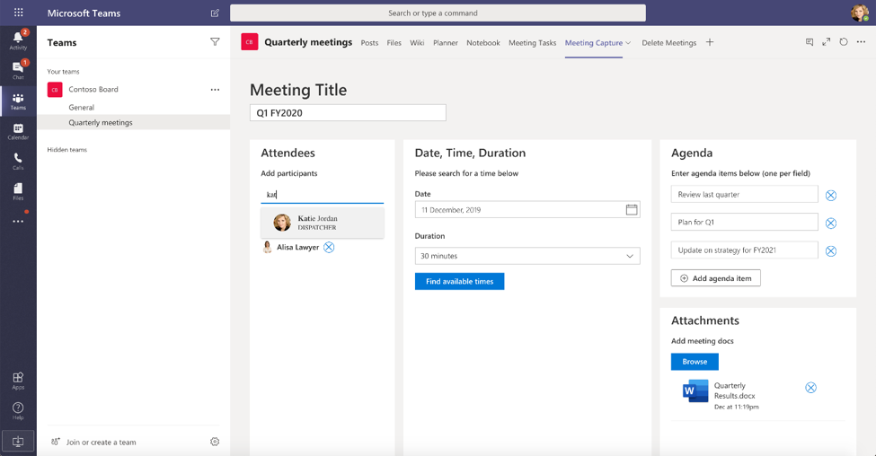The height and width of the screenshot is (456, 876).
Task: Open Files in the left rail
Action: click(18, 191)
